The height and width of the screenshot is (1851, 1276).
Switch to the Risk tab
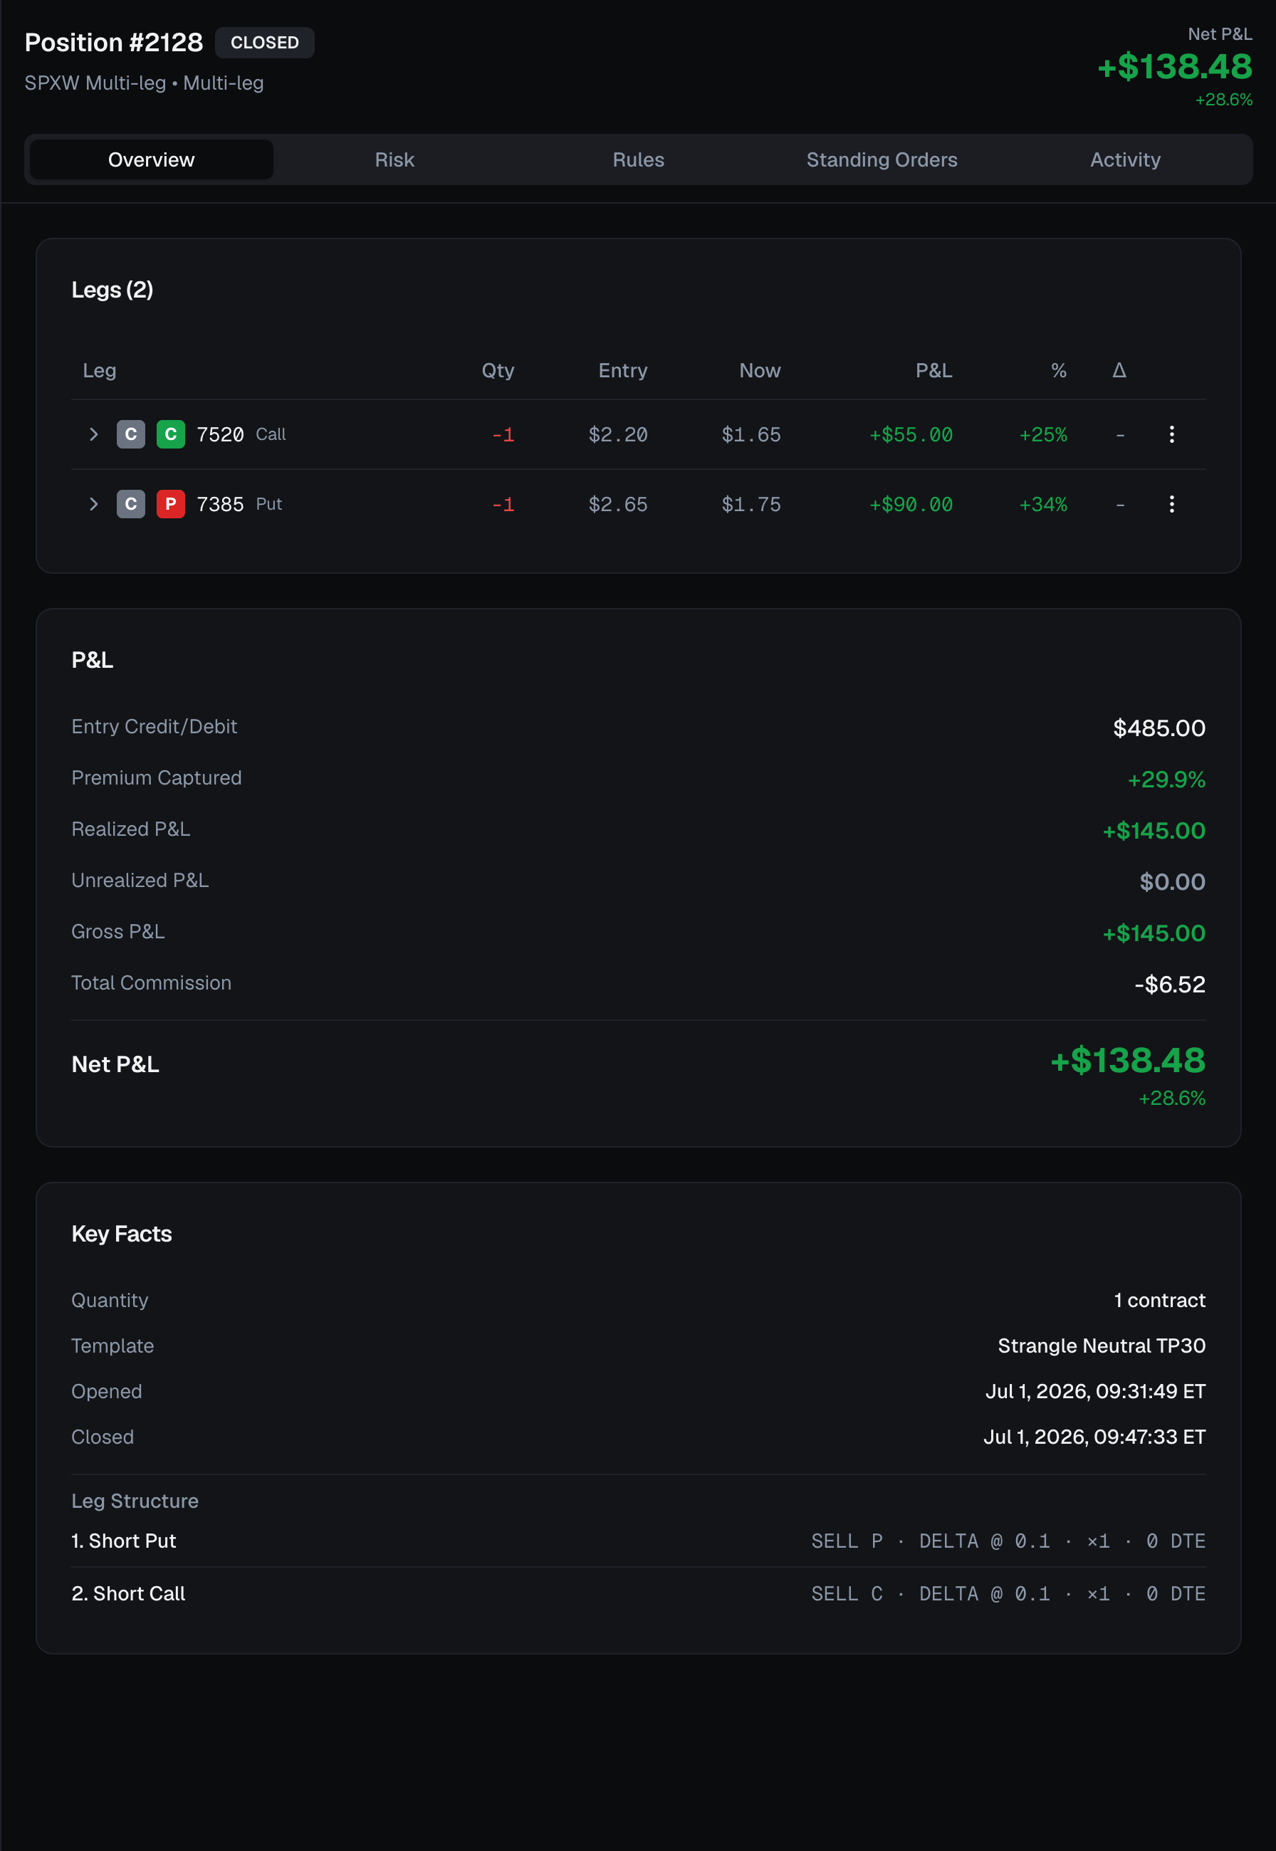pyautogui.click(x=394, y=160)
